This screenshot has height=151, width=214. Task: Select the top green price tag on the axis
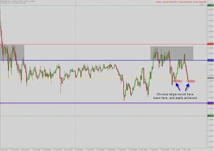click(x=211, y=5)
